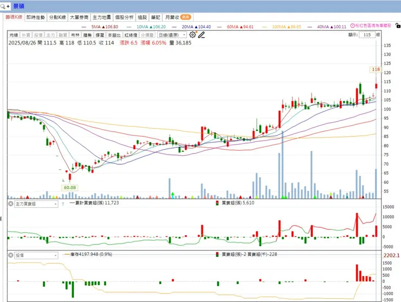401x302 pixels.
Task: Select the pencil drawing tool
Action: click(202, 35)
